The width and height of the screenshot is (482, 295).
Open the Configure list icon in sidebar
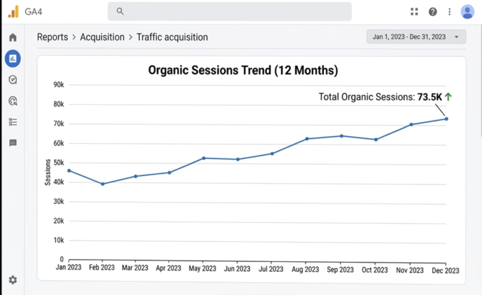point(13,122)
